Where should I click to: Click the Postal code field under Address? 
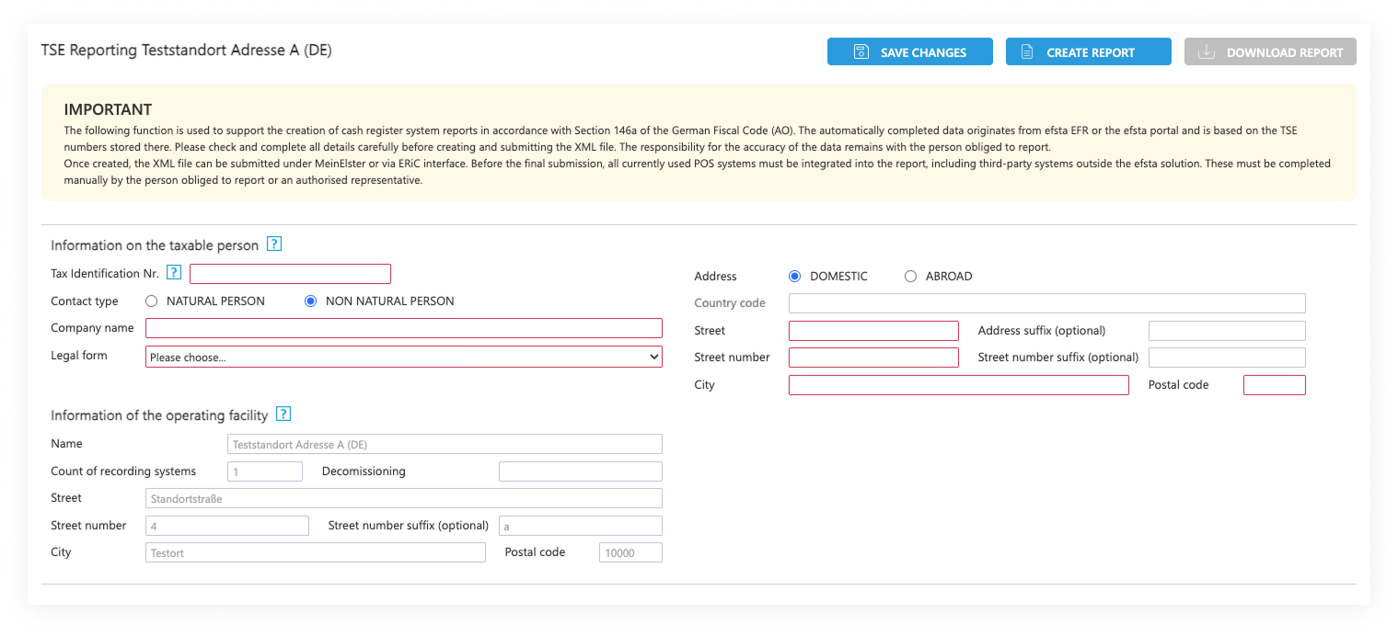(x=1275, y=384)
